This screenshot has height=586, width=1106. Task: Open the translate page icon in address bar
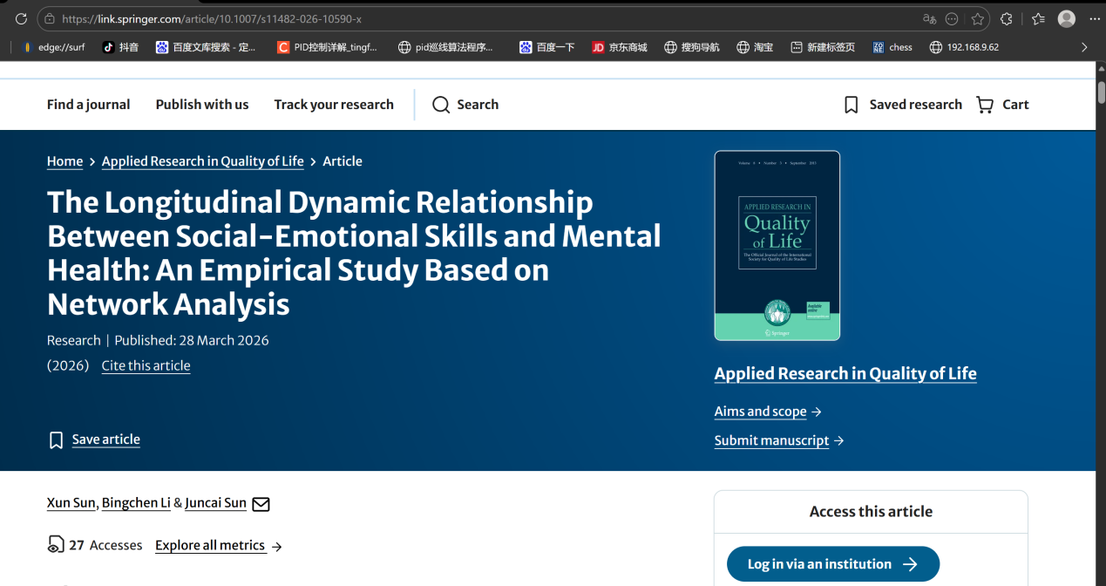coord(930,18)
